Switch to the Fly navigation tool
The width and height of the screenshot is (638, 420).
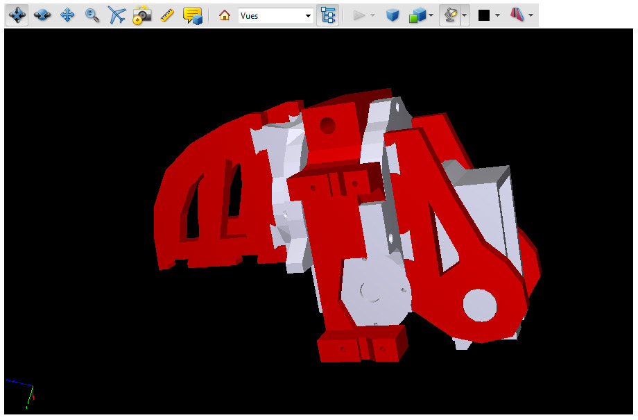click(117, 15)
